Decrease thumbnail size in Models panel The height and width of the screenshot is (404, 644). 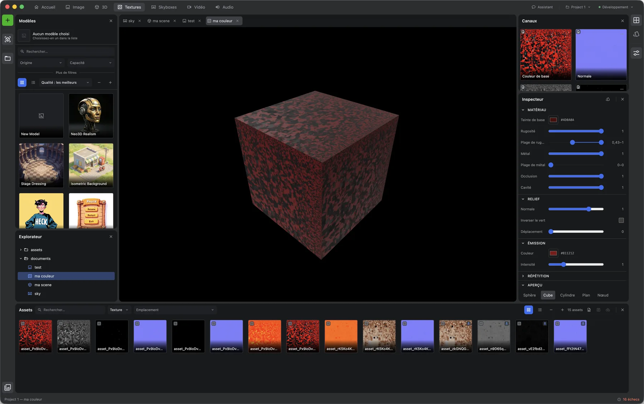point(99,83)
